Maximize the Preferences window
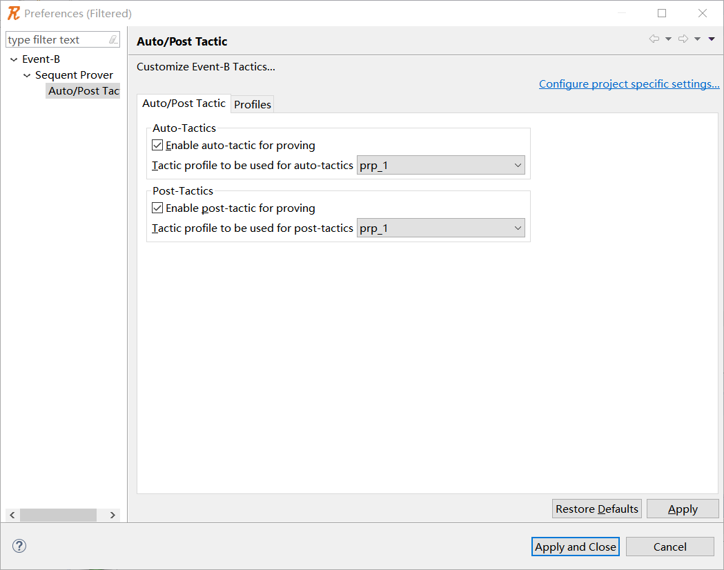Screen dimensions: 724x570 click(x=662, y=13)
